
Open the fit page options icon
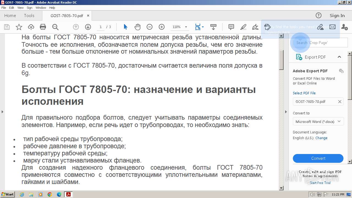(x=199, y=27)
